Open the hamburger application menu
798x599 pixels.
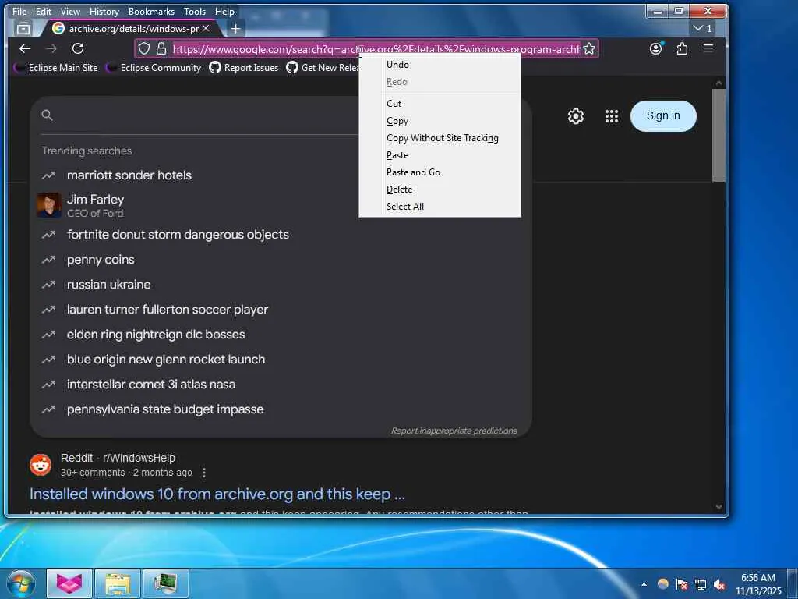click(708, 48)
